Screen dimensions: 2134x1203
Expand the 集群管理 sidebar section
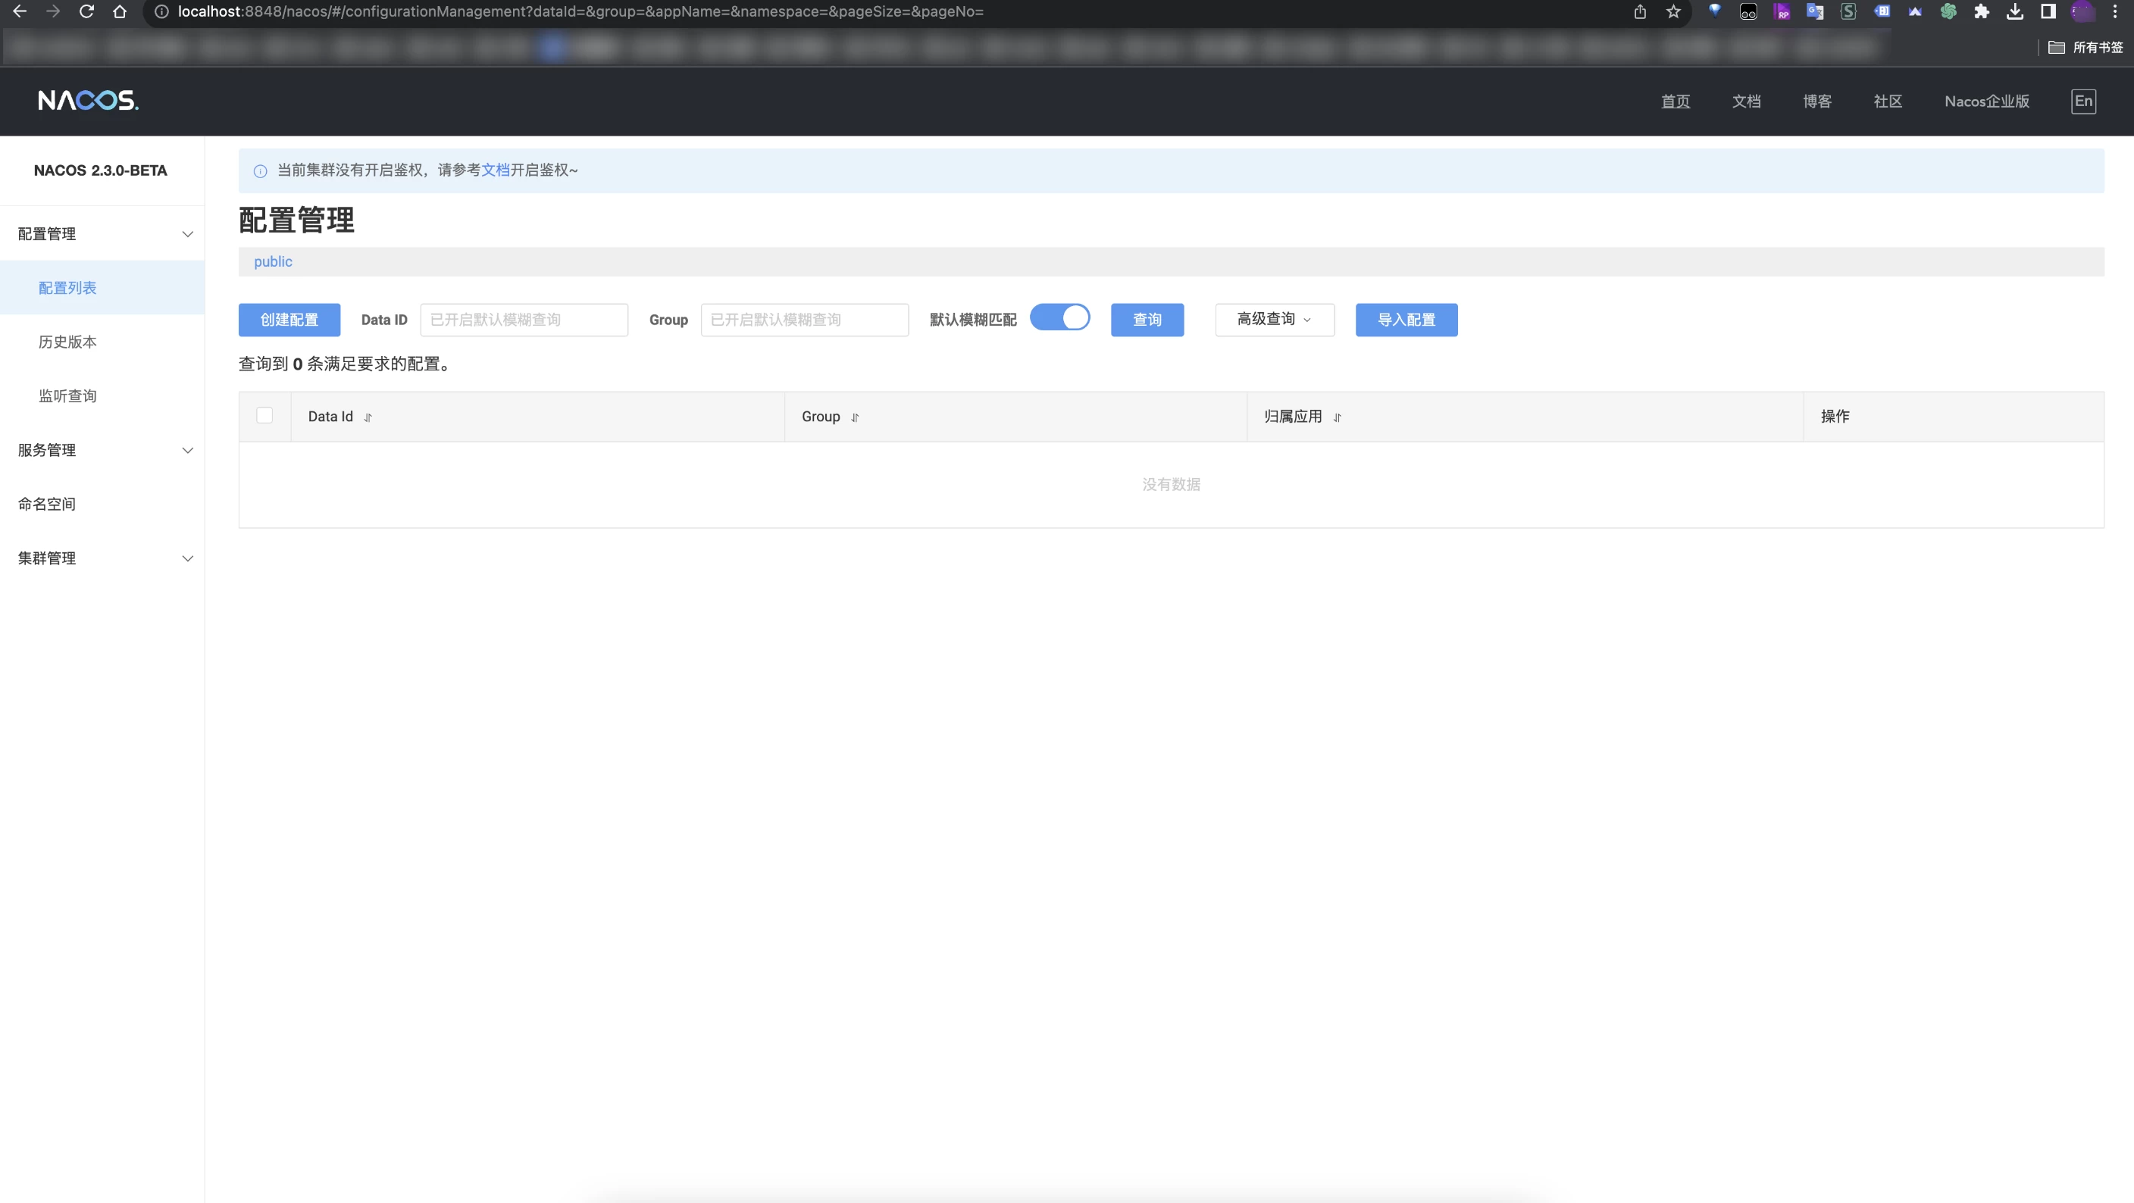click(187, 559)
